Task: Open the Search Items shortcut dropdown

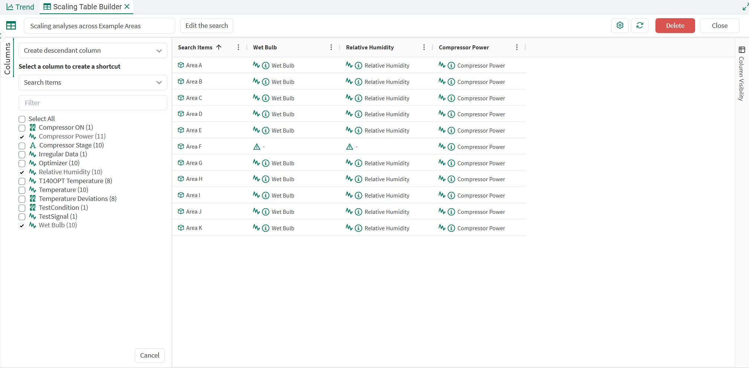Action: pyautogui.click(x=92, y=82)
